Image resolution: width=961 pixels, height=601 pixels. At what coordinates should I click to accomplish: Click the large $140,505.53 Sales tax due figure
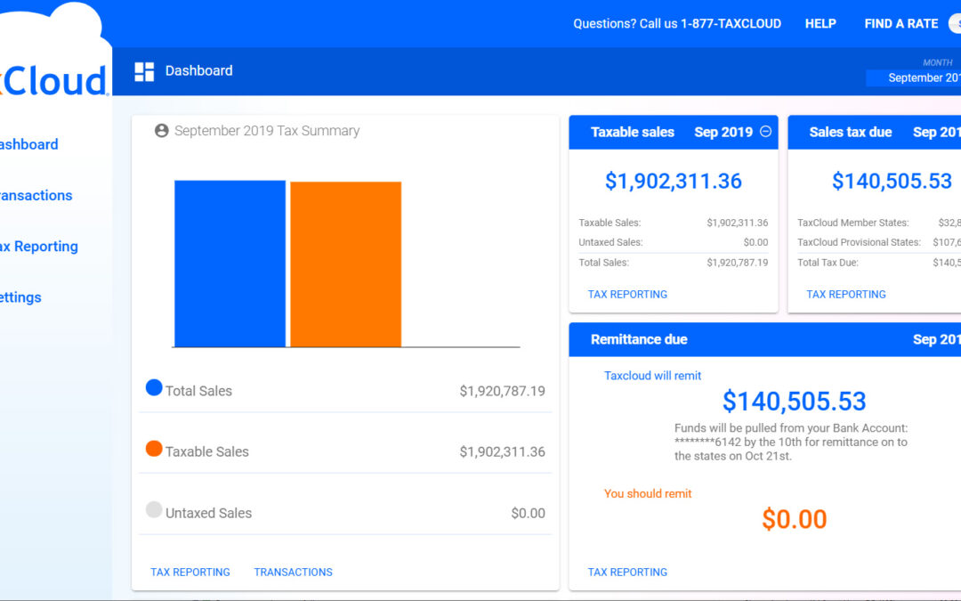tap(892, 181)
